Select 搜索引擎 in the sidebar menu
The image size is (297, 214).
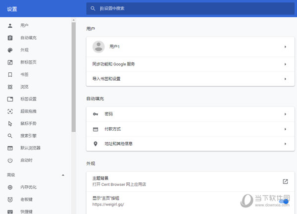pos(28,136)
